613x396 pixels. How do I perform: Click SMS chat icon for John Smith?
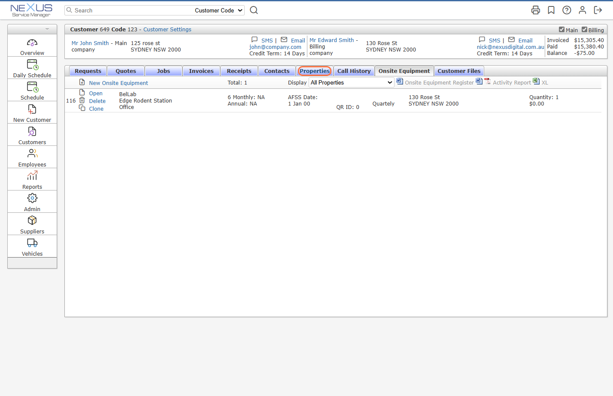click(255, 39)
